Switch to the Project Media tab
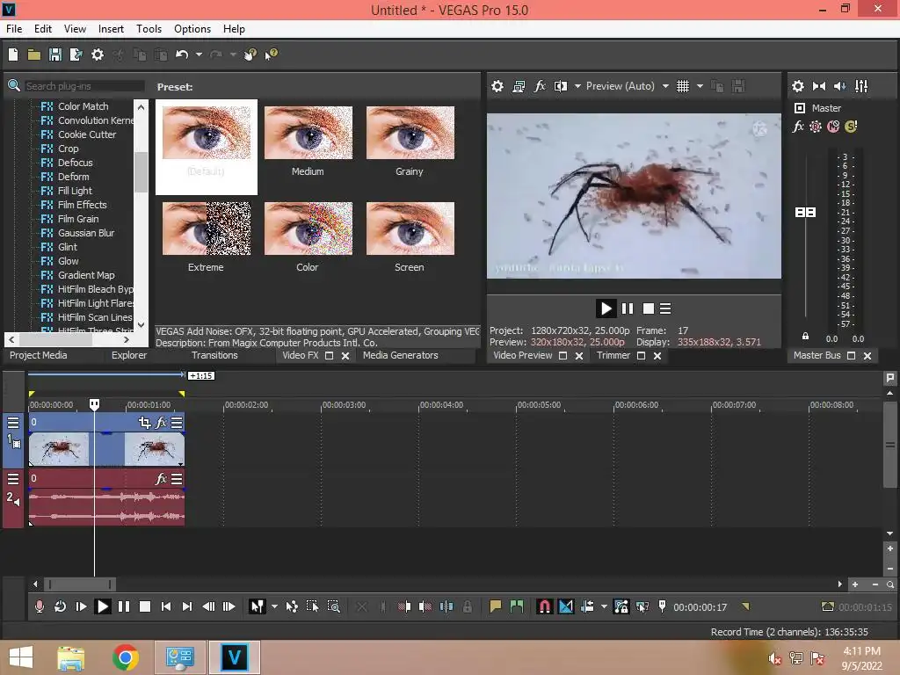The height and width of the screenshot is (675, 900). pos(39,355)
